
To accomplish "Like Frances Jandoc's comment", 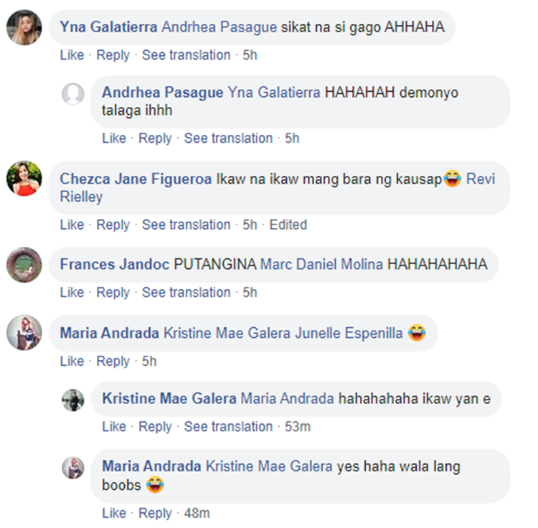I will click(x=72, y=292).
